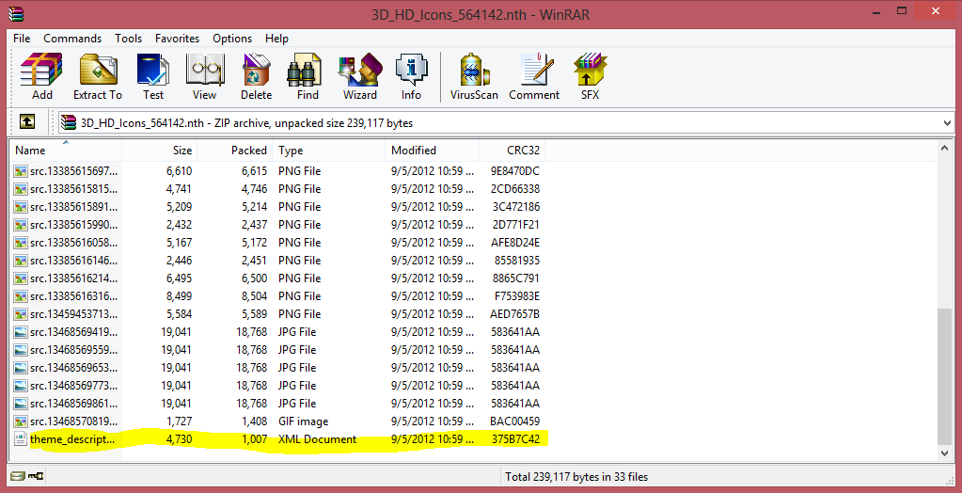962x493 pixels.
Task: Select JPG file src.13468569653...
Action: (73, 367)
